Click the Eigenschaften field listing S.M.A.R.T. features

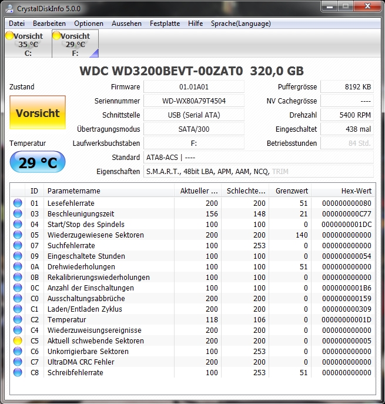coord(258,171)
